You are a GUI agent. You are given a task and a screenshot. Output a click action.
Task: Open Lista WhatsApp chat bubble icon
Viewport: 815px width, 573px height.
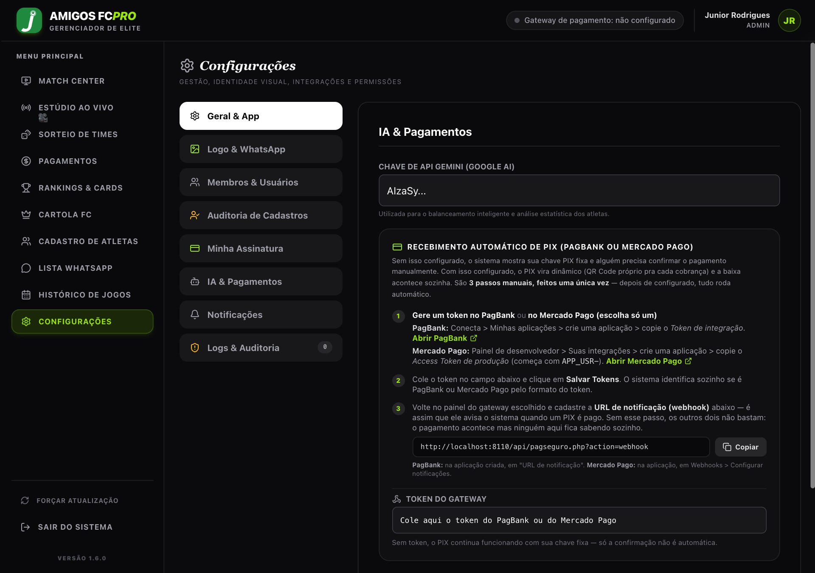[26, 268]
